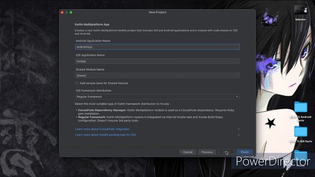Click the iOS Application Name label
Image resolution: width=315 pixels, height=177 pixels.
(x=90, y=55)
